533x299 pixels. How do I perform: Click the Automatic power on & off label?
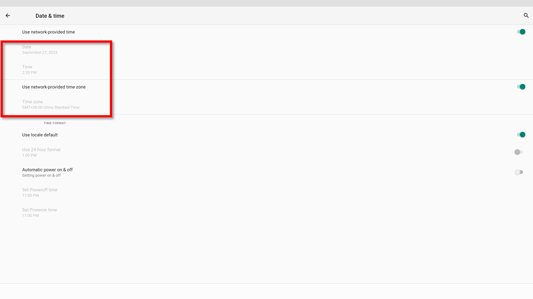point(47,169)
